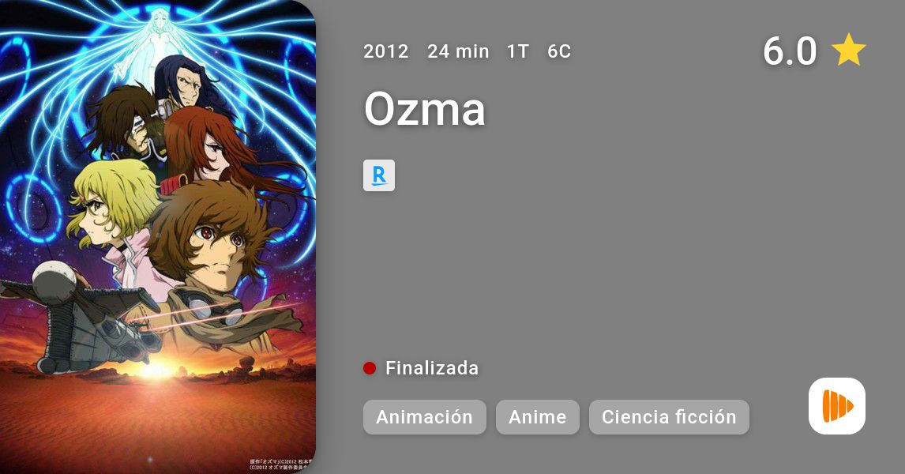
Task: Click the copyright text on the poster
Action: tap(281, 465)
